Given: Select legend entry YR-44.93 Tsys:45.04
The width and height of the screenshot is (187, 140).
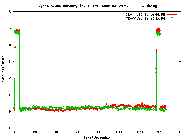Looking at the screenshot, I should pyautogui.click(x=146, y=18).
